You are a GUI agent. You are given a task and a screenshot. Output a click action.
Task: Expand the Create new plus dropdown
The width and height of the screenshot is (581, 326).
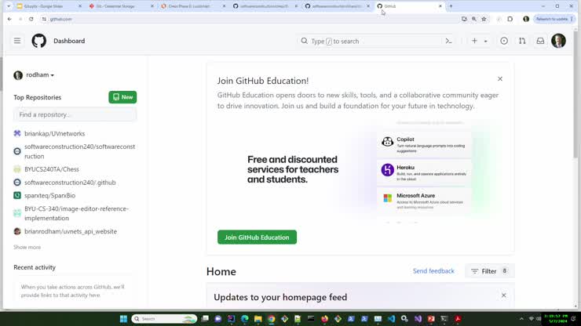pyautogui.click(x=479, y=41)
